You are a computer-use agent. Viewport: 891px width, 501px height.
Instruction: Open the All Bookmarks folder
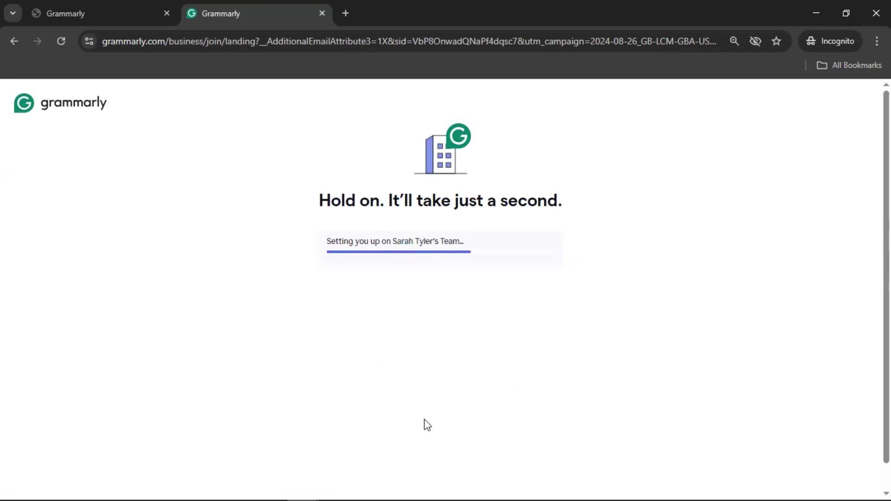[x=849, y=65]
